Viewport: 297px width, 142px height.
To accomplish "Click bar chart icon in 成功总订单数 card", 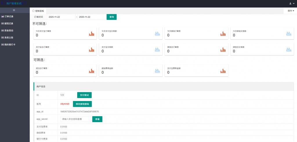I will coord(91,71).
